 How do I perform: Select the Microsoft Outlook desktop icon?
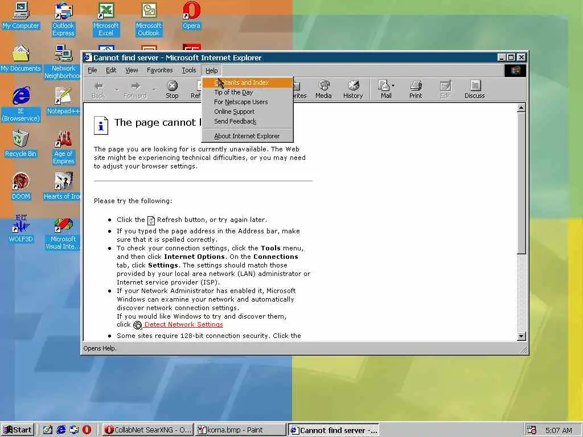coord(149,19)
